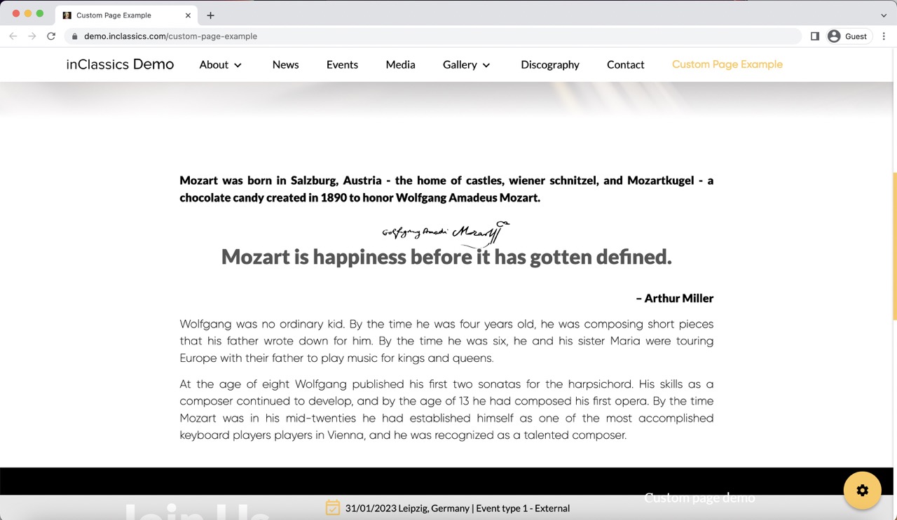Click the browser forward arrow
The width and height of the screenshot is (897, 520).
tap(32, 36)
